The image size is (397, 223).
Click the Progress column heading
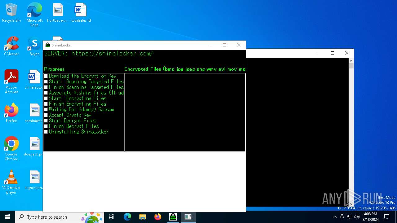click(x=54, y=69)
